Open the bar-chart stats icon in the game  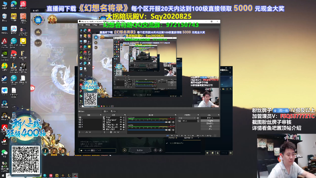(x=38, y=32)
